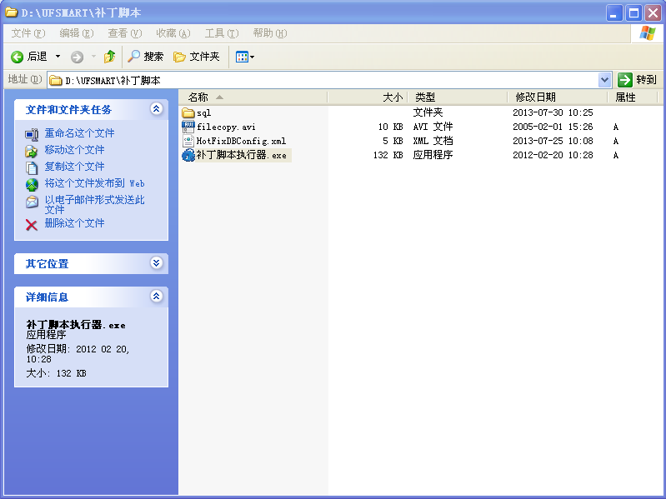Image resolution: width=666 pixels, height=499 pixels.
Task: Click 重命名这个文件 link text
Action: coord(79,133)
